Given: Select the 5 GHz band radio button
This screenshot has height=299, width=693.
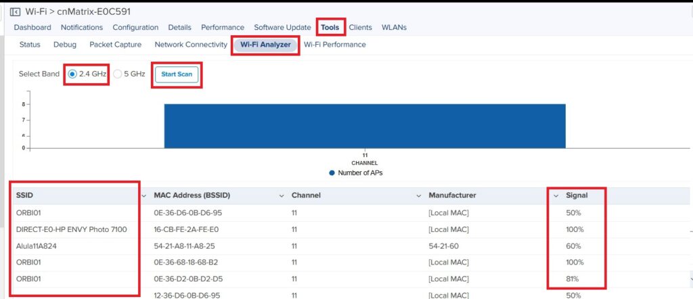Looking at the screenshot, I should pos(118,74).
